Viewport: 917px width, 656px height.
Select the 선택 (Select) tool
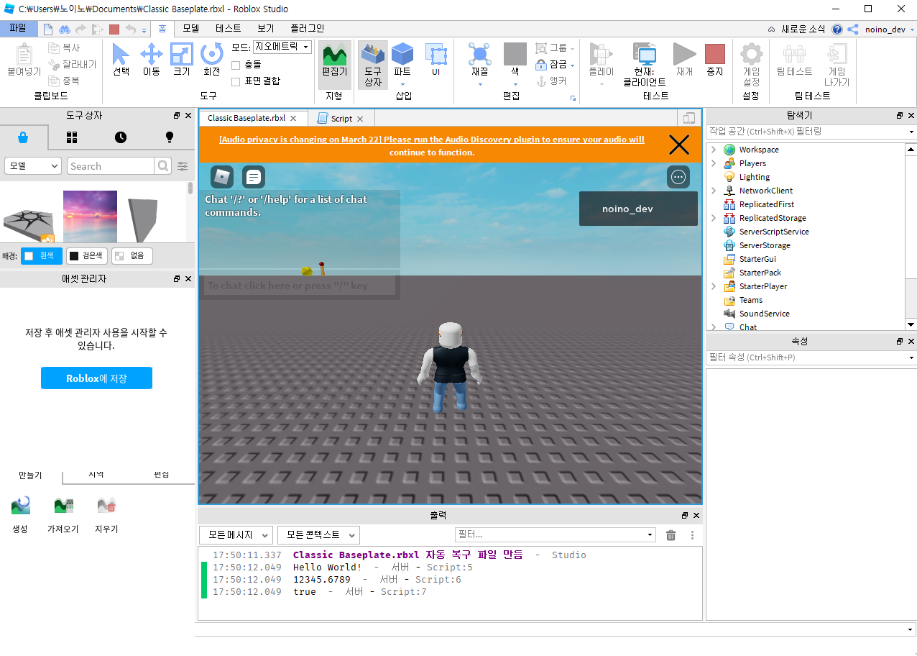click(121, 59)
